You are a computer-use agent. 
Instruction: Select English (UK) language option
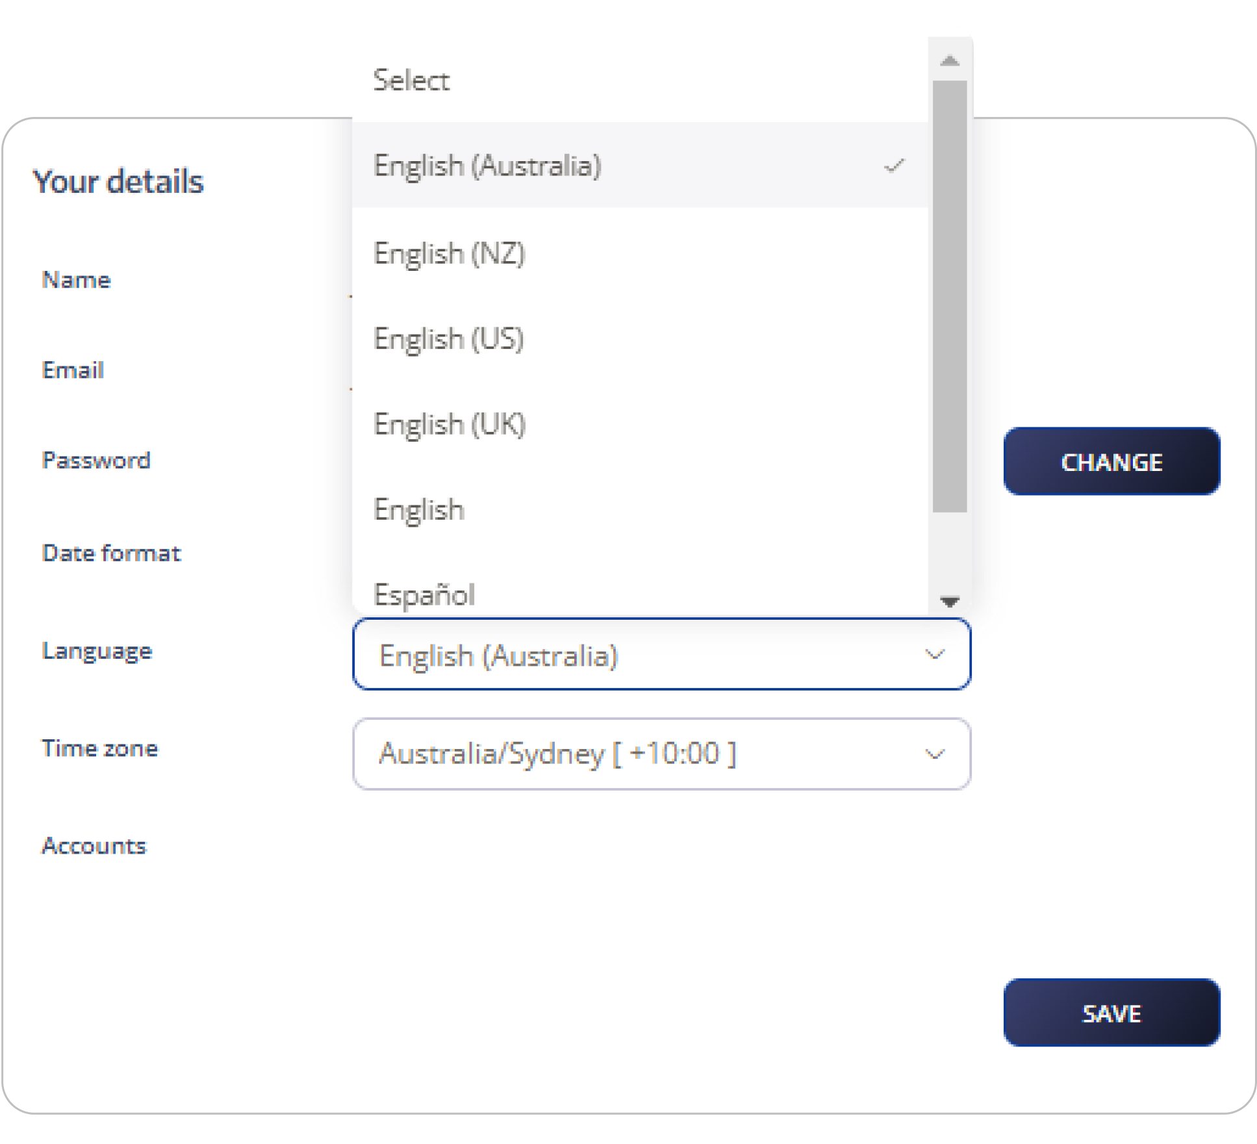click(450, 425)
